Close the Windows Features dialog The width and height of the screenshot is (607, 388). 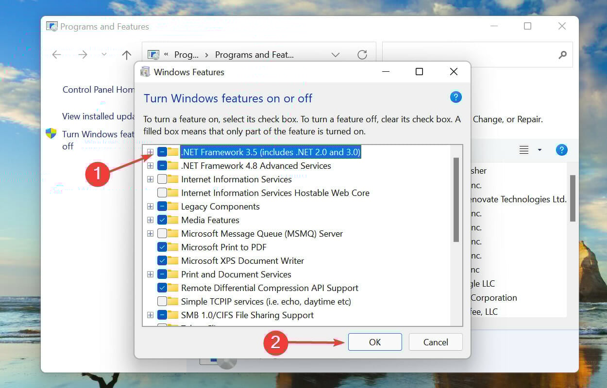[x=454, y=72]
